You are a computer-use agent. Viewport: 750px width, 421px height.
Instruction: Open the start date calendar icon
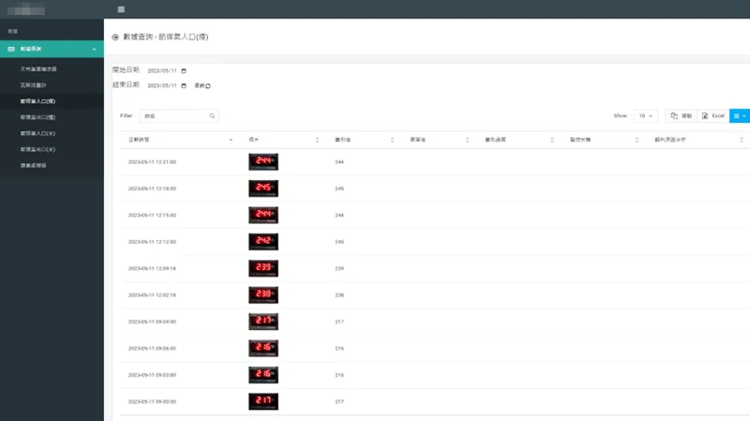coord(184,71)
